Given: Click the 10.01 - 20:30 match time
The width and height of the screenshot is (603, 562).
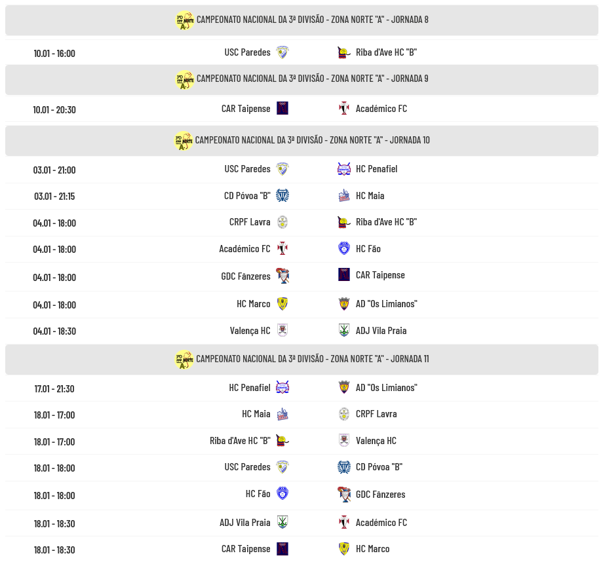Looking at the screenshot, I should [x=54, y=109].
